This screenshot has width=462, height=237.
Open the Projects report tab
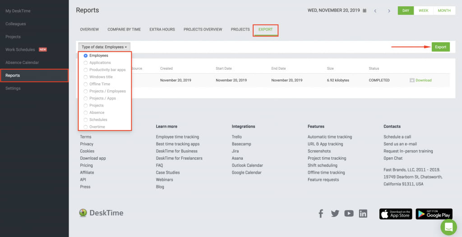(240, 29)
